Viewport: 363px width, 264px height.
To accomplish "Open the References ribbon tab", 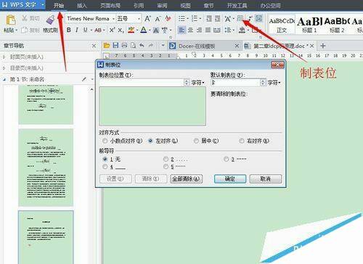I will click(139, 5).
